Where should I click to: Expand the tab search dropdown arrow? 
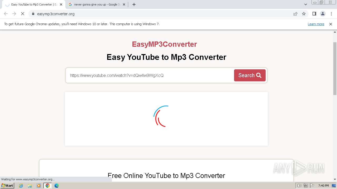point(306,4)
